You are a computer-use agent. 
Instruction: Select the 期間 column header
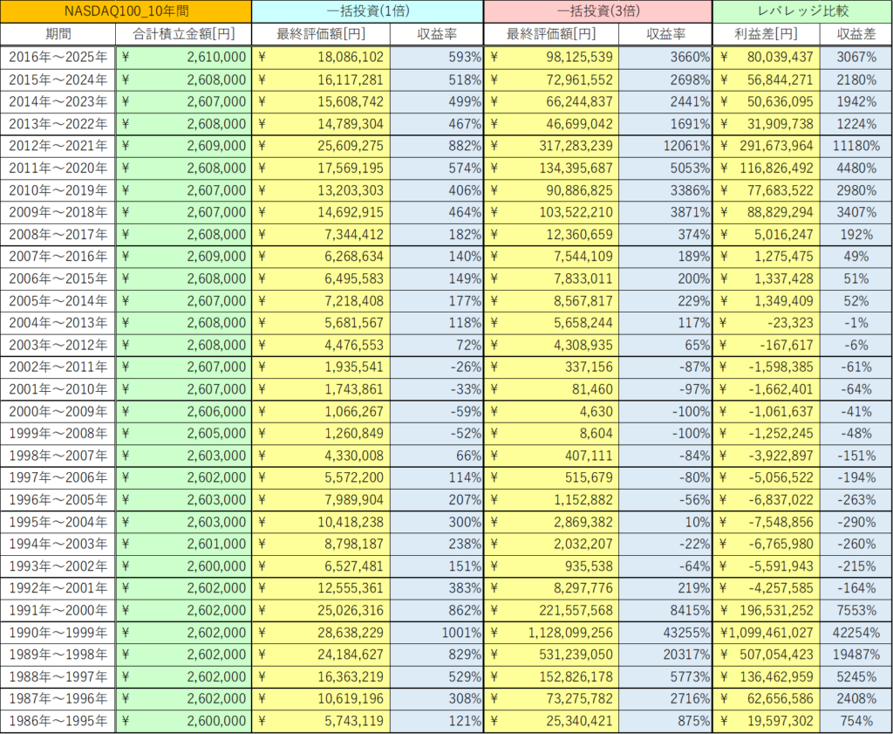coord(58,35)
